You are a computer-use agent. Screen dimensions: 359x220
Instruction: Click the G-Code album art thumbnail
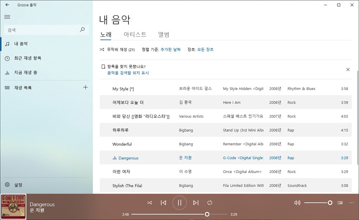13,207
